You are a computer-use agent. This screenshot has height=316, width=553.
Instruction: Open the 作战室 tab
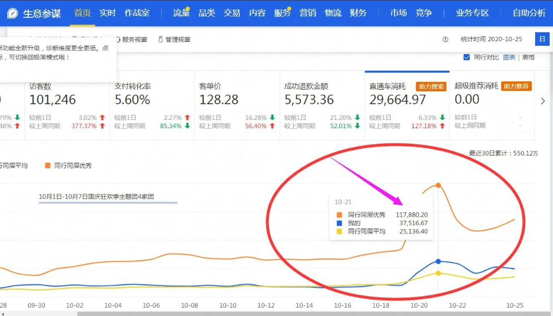tap(137, 13)
